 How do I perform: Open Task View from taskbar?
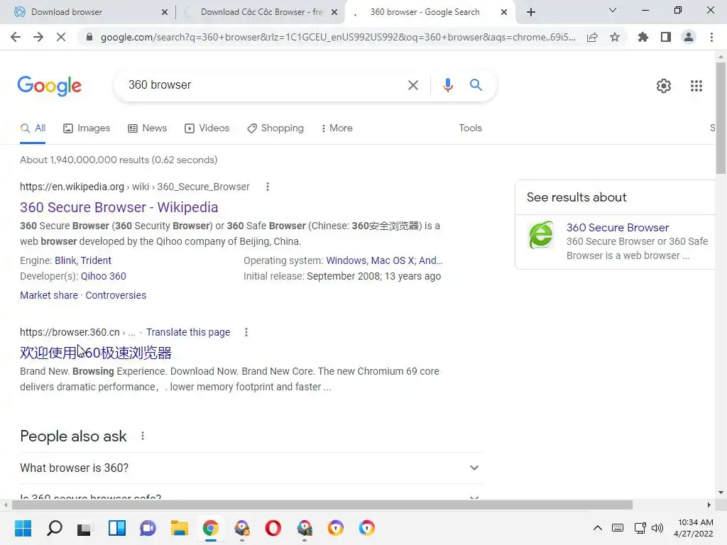[x=84, y=528]
